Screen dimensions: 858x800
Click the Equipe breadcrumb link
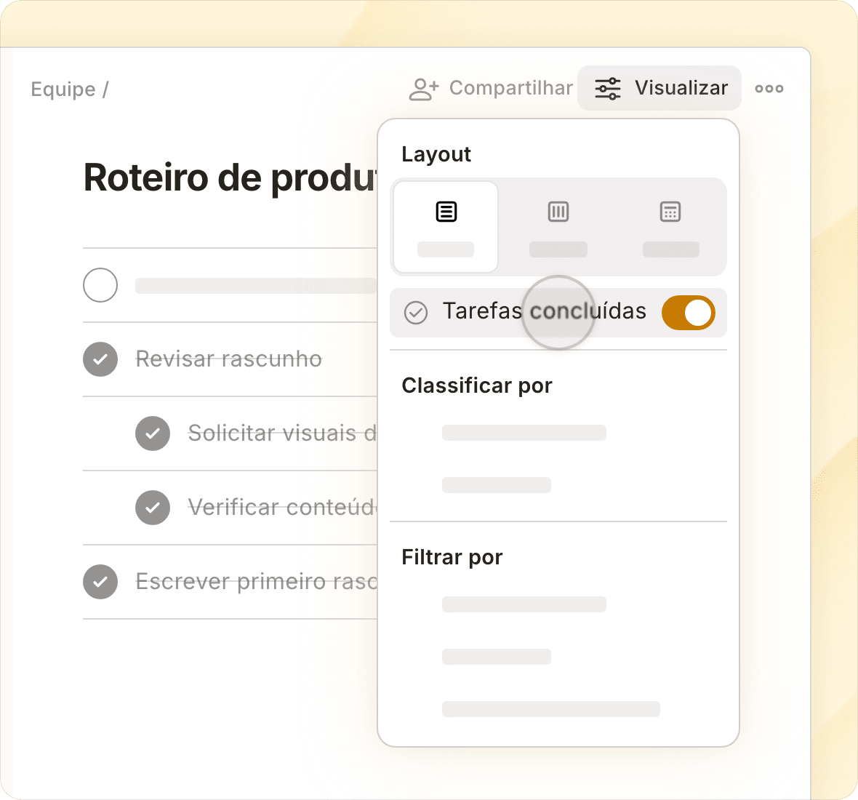pos(63,89)
